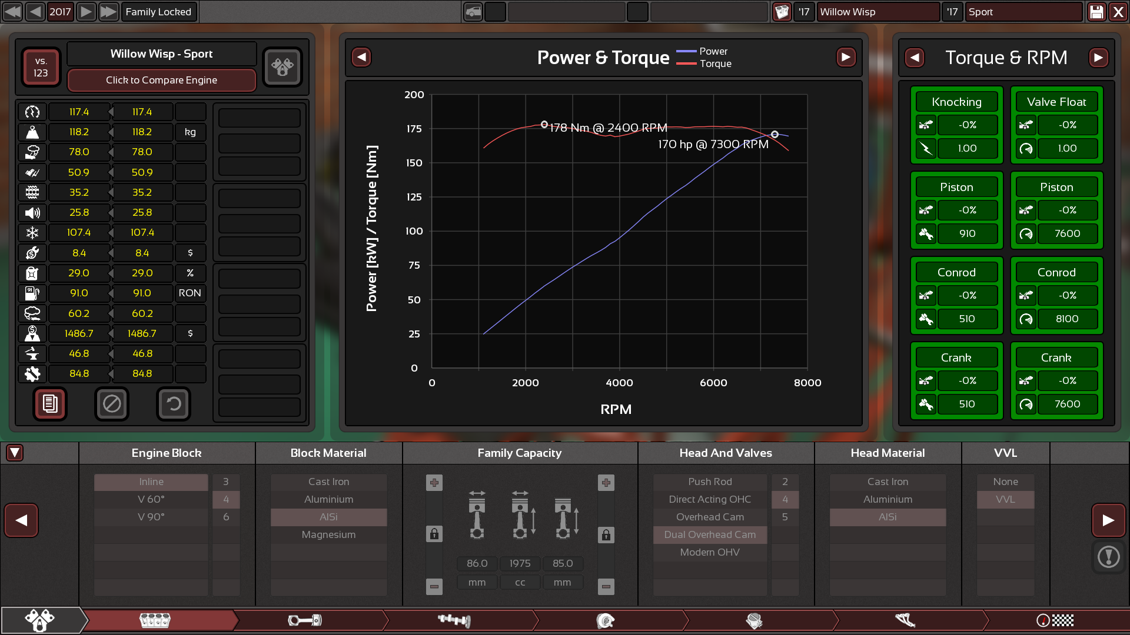Click the dice randomize icon in top bar
This screenshot has height=635, width=1130.
[782, 12]
